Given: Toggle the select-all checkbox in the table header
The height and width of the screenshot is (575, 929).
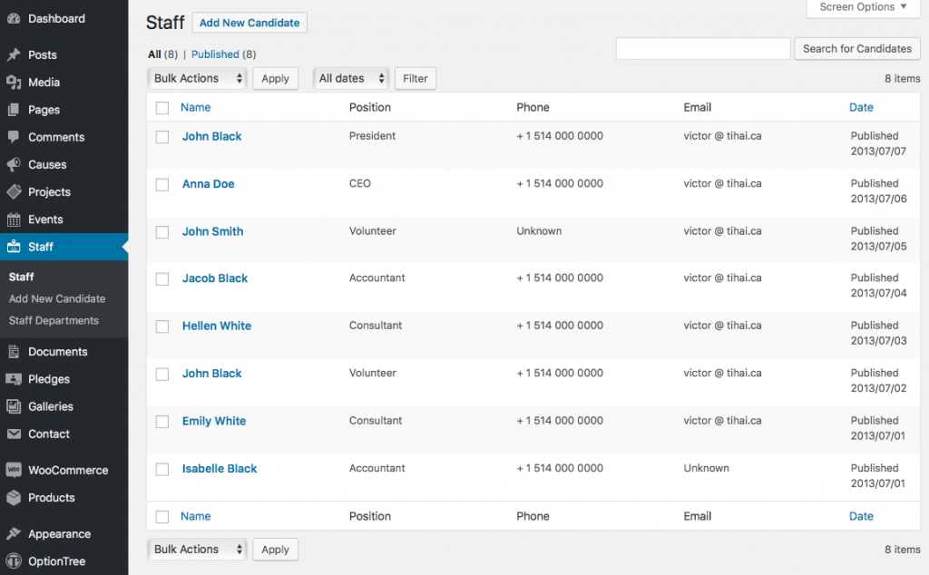Looking at the screenshot, I should tap(161, 107).
